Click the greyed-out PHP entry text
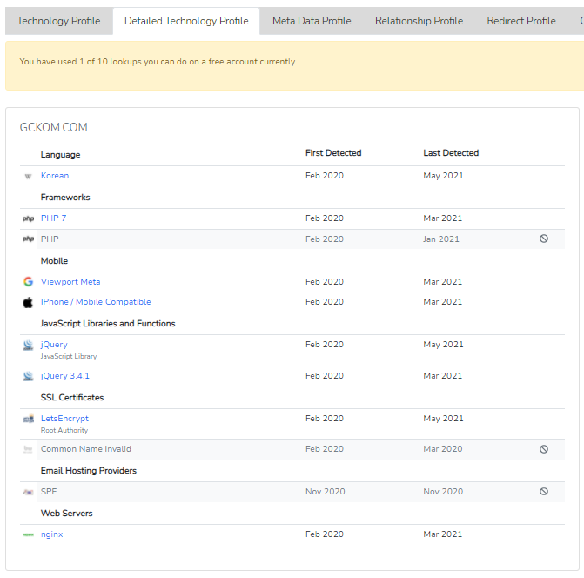This screenshot has height=578, width=584. click(50, 239)
